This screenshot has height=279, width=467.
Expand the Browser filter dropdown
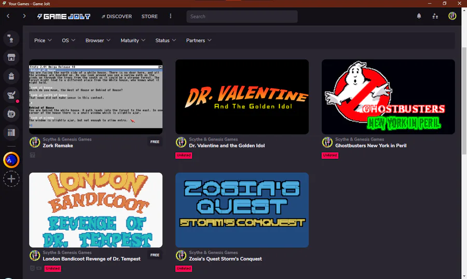98,40
